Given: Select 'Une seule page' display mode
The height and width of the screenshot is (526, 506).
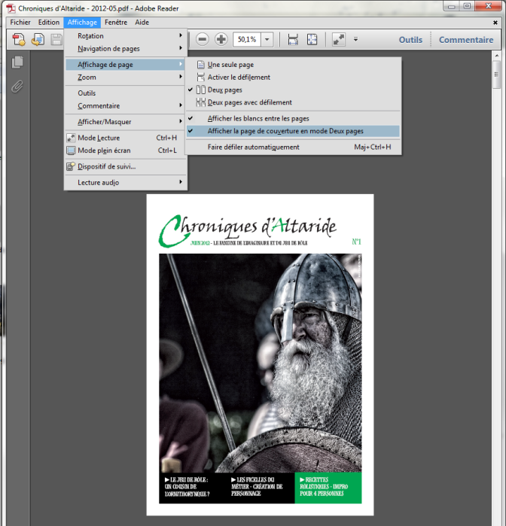Looking at the screenshot, I should 230,65.
